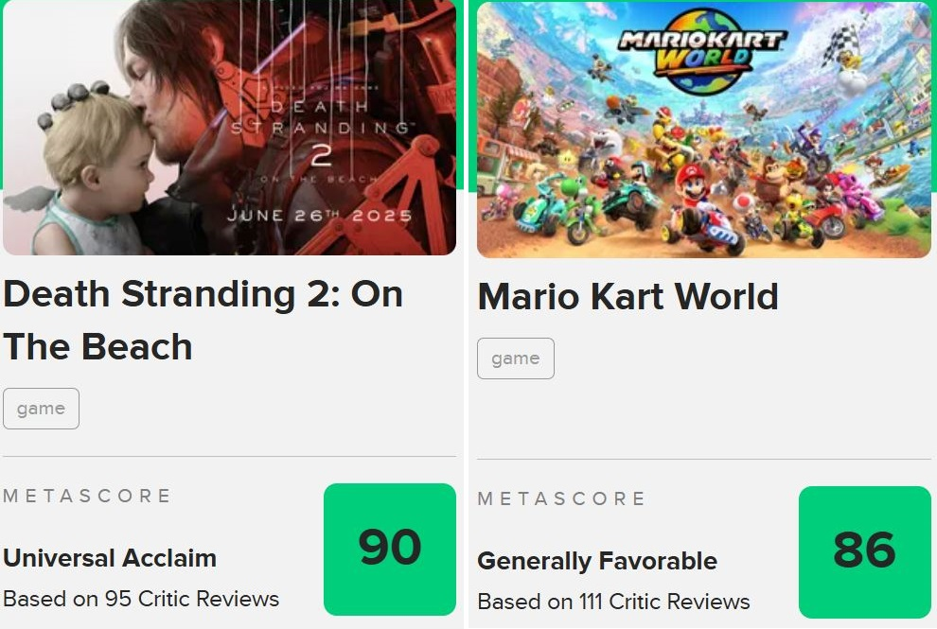Image resolution: width=937 pixels, height=629 pixels.
Task: Select the game tag under Mario Kart World
Action: (x=516, y=358)
